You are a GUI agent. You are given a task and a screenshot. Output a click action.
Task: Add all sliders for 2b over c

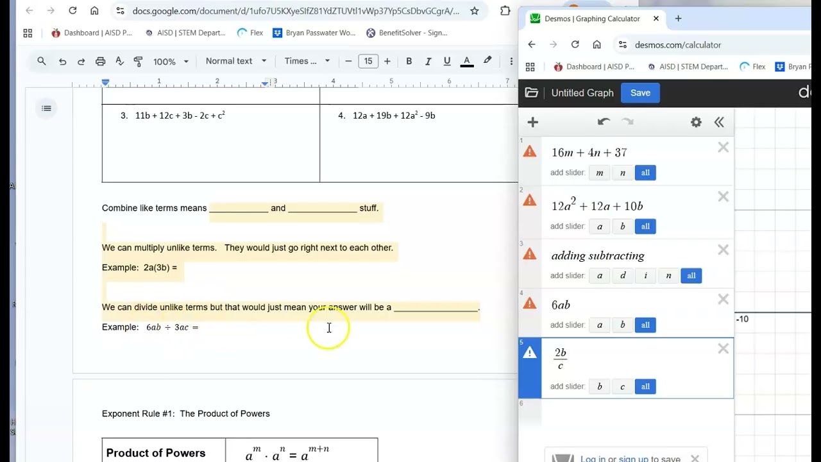(x=645, y=387)
